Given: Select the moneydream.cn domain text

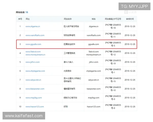Looking at the screenshot, I should tap(94, 55).
